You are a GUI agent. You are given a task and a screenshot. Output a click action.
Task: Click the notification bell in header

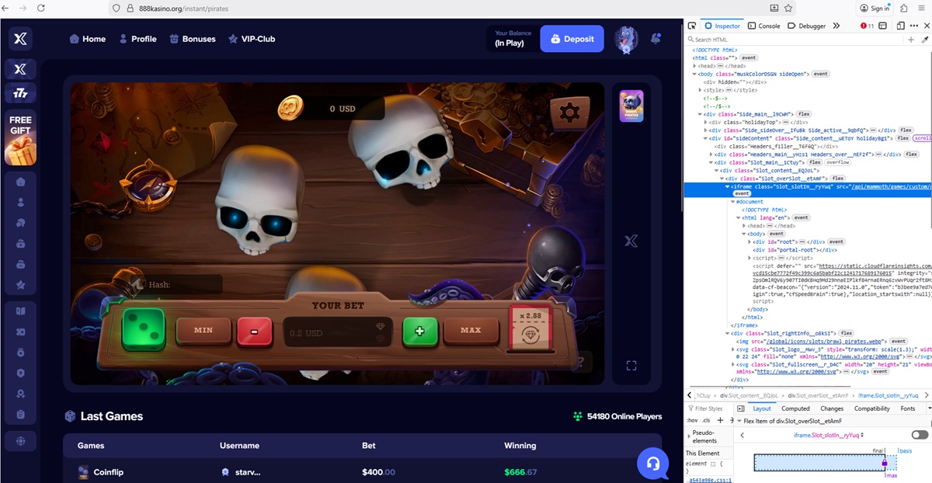(x=656, y=38)
